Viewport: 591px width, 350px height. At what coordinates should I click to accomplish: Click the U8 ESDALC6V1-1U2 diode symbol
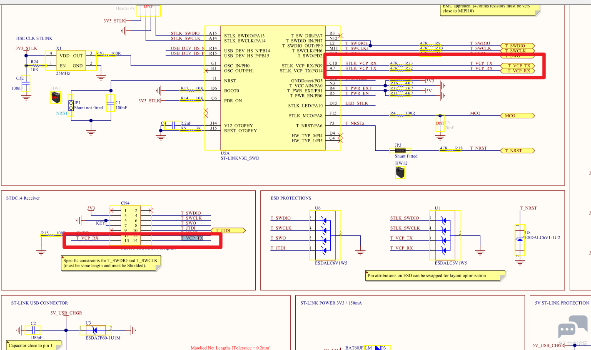pos(520,240)
